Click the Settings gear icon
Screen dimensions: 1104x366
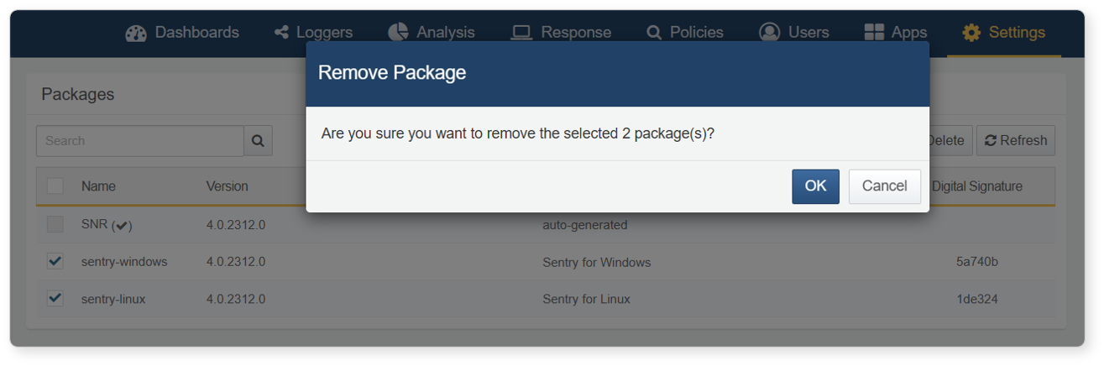pyautogui.click(x=971, y=33)
